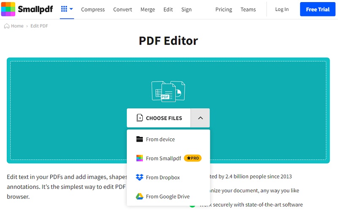Open the tools grid menu icon

[x=64, y=9]
